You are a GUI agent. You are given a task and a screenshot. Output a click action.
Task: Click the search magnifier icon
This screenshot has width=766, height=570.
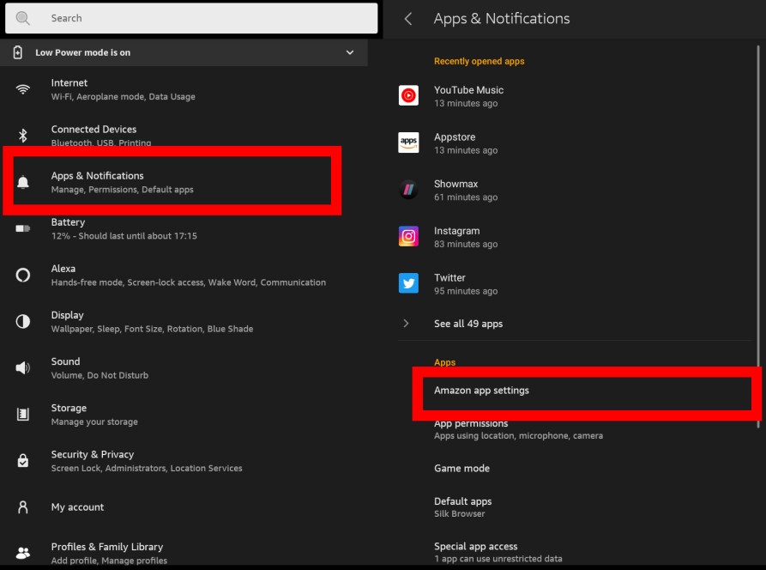coord(22,18)
